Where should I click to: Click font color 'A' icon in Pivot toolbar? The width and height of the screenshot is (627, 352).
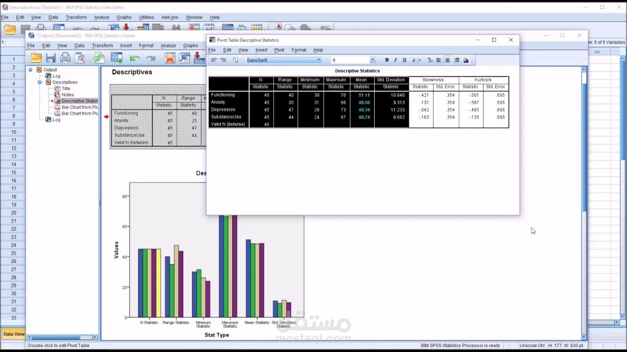tap(414, 60)
